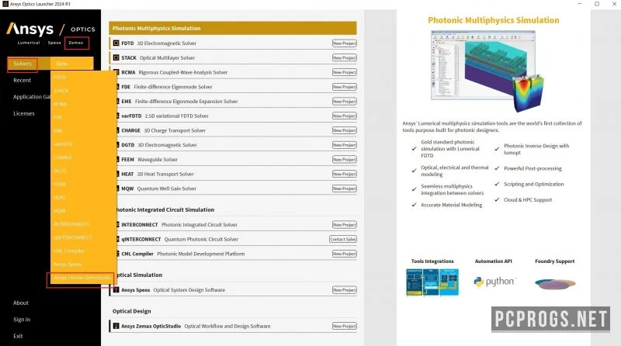Click New Project for MQW
Viewport: 621px width, 346px height.
click(344, 189)
